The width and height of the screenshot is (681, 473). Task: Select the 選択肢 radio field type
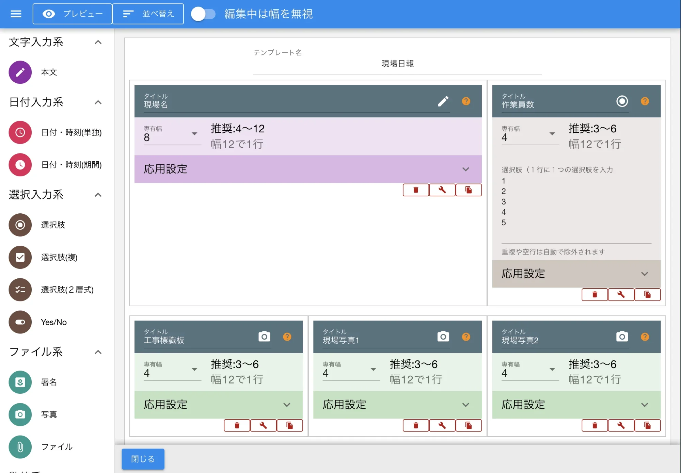20,225
